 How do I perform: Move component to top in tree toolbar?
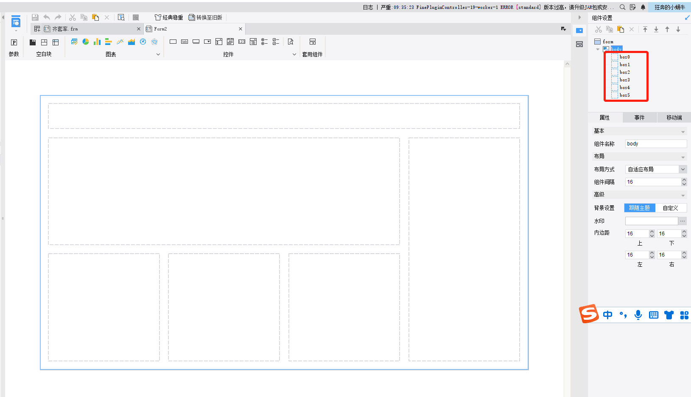click(645, 29)
